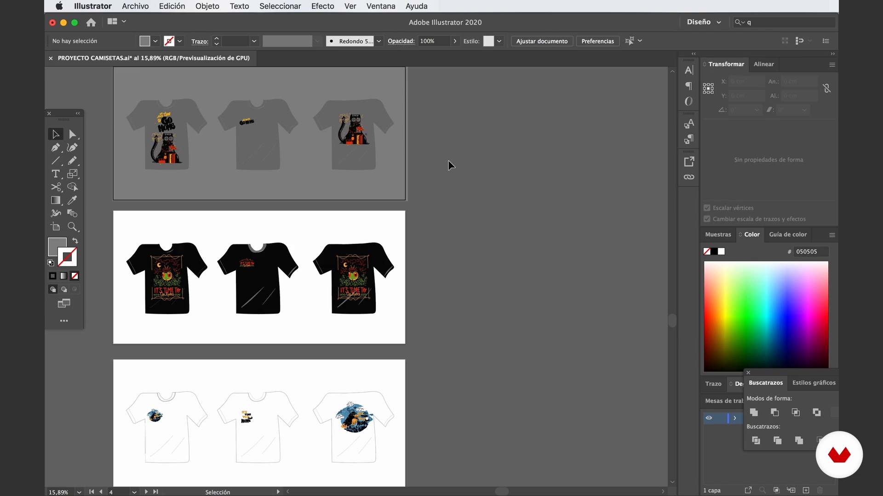Swap fill and stroke colors arrow
Viewport: 883px width, 496px height.
(x=75, y=241)
